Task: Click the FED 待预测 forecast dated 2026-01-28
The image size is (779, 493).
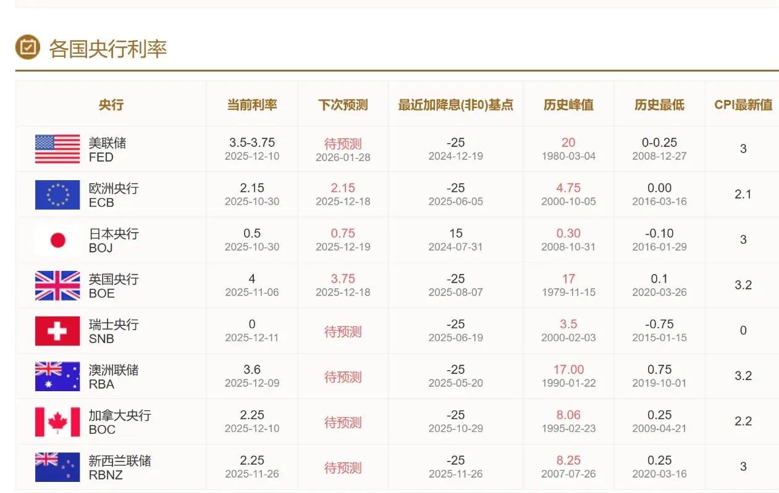Action: click(343, 144)
